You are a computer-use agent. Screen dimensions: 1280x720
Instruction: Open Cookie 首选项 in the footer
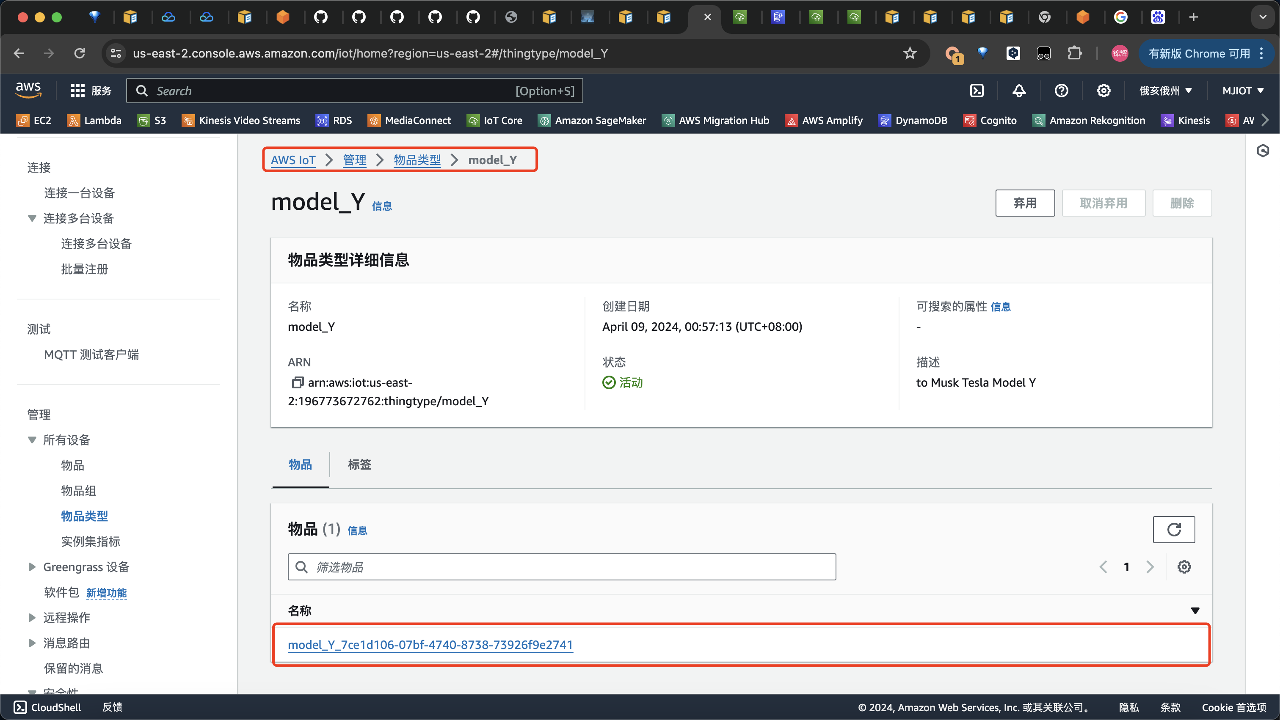1234,707
